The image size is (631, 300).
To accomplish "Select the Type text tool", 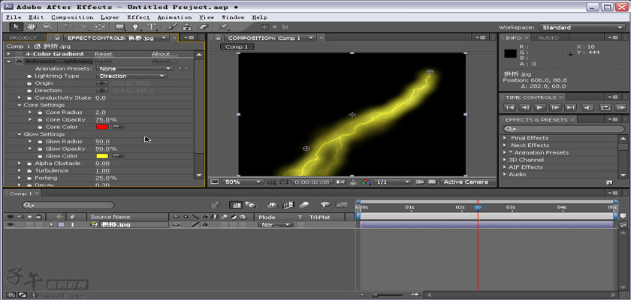I will tap(151, 27).
